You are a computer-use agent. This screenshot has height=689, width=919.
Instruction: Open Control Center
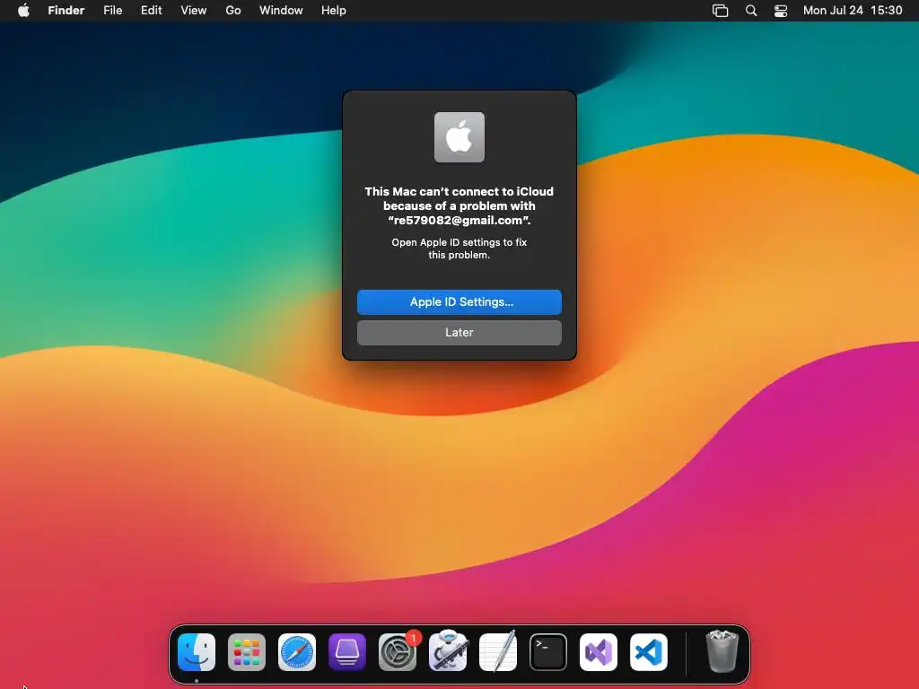[781, 11]
